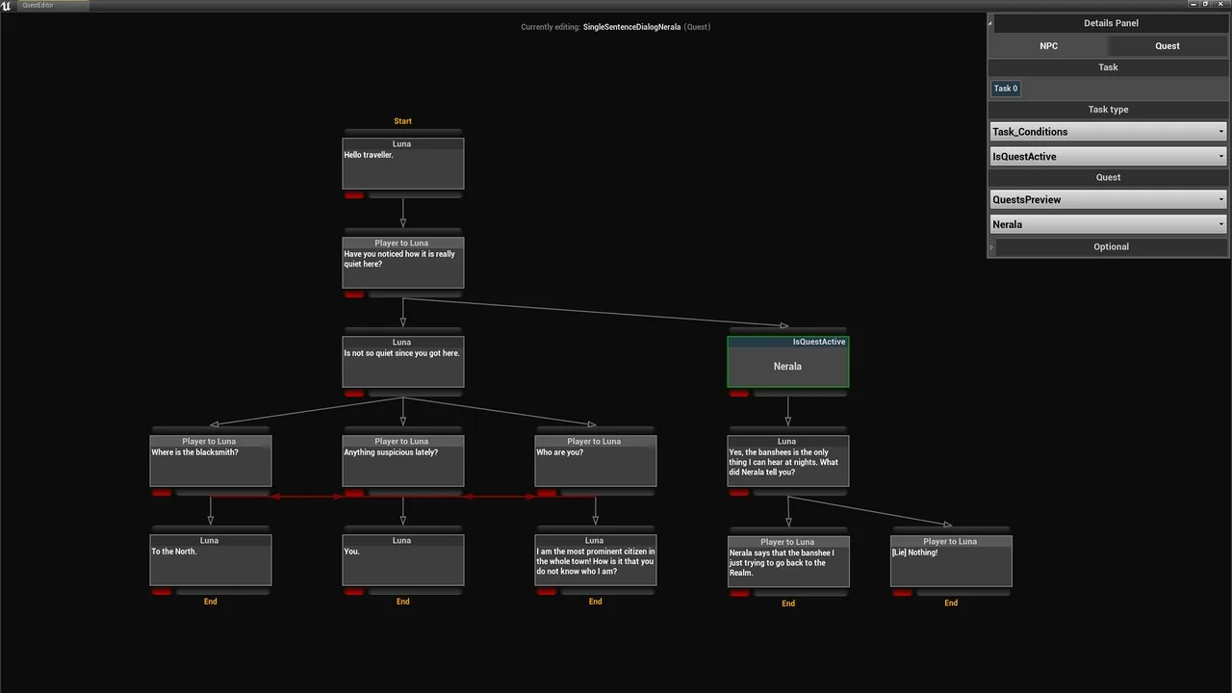Switch to the Quest tab

click(x=1167, y=46)
